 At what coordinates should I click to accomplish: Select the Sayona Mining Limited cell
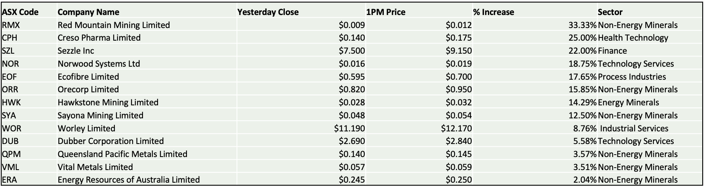pyautogui.click(x=100, y=116)
